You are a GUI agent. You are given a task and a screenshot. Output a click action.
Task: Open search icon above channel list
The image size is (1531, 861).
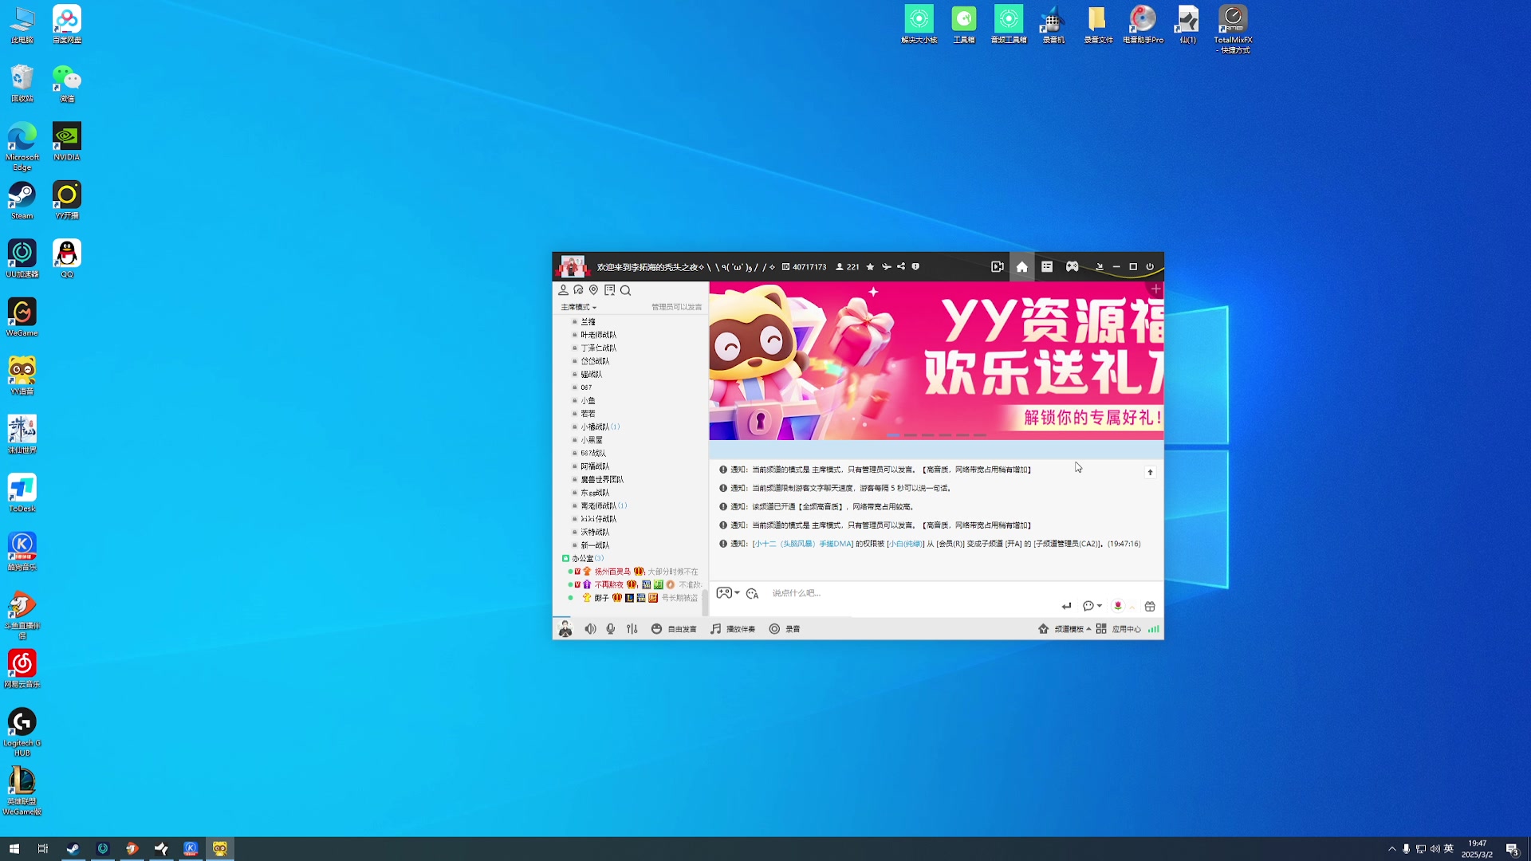click(626, 291)
